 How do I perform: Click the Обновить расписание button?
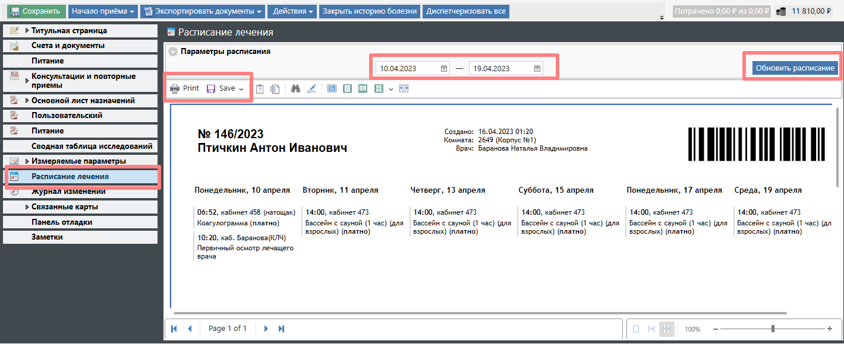click(x=795, y=68)
